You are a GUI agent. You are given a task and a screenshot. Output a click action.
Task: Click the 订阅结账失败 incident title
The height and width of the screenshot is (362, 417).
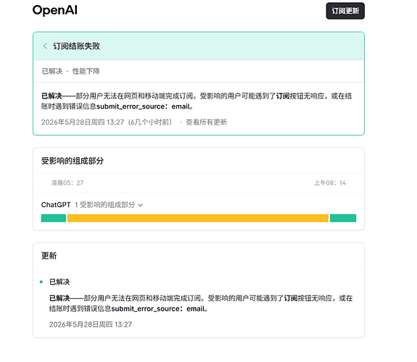click(x=76, y=46)
